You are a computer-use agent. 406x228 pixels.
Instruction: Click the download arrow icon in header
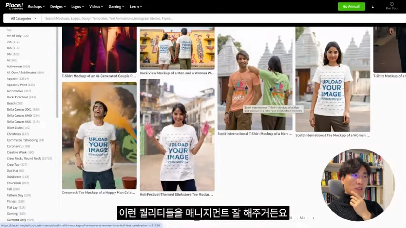pos(373,7)
